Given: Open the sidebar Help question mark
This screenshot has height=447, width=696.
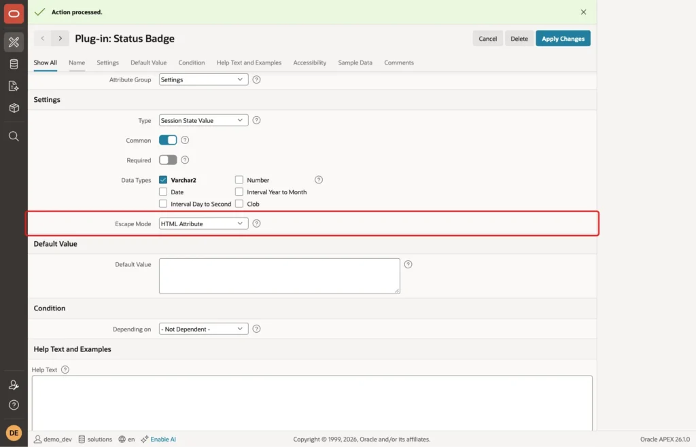Looking at the screenshot, I should pyautogui.click(x=14, y=405).
